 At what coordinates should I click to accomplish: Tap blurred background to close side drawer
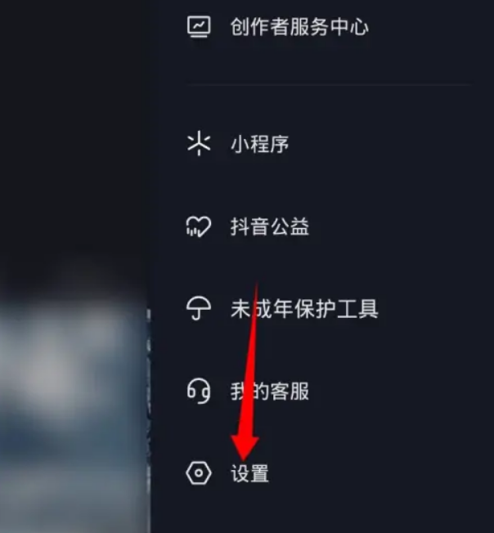[73, 408]
